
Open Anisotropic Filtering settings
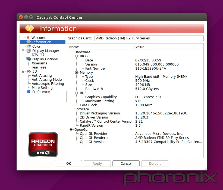point(48,83)
